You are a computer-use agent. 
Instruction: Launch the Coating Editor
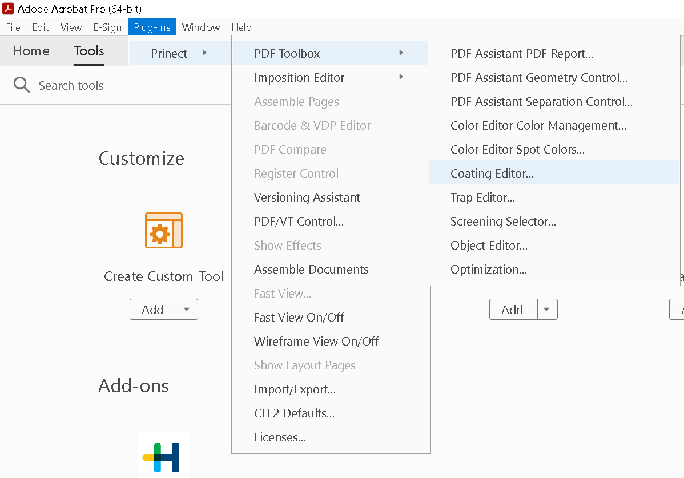[554, 172]
